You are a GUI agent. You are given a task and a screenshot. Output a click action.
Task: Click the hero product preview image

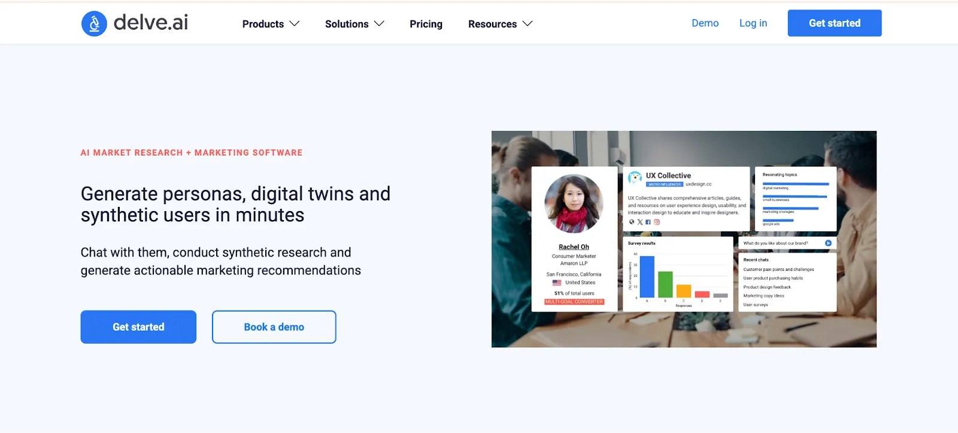(x=684, y=239)
